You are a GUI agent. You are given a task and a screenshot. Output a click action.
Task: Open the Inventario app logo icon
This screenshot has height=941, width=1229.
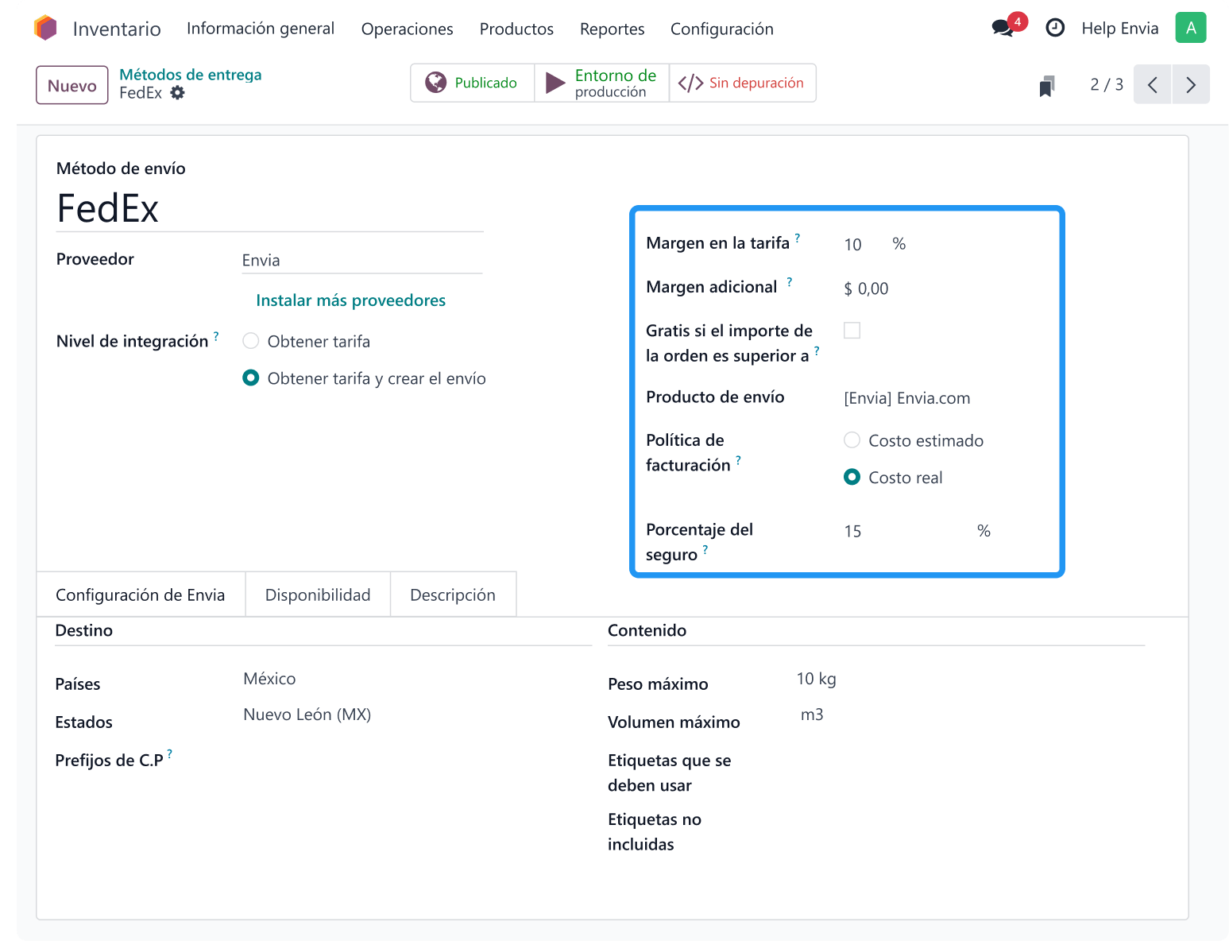(x=46, y=28)
